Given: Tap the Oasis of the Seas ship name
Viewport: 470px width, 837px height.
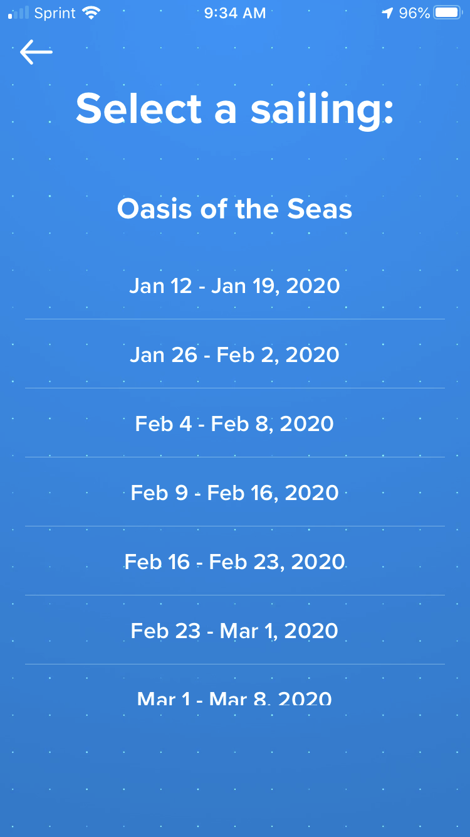Looking at the screenshot, I should 235,209.
